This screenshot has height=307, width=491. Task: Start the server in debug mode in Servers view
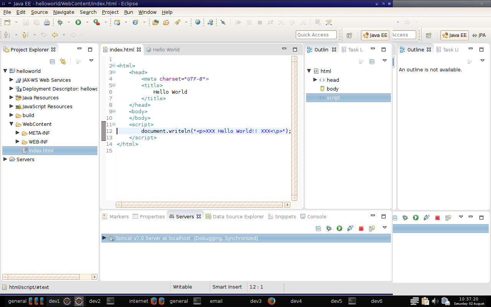[x=329, y=228]
